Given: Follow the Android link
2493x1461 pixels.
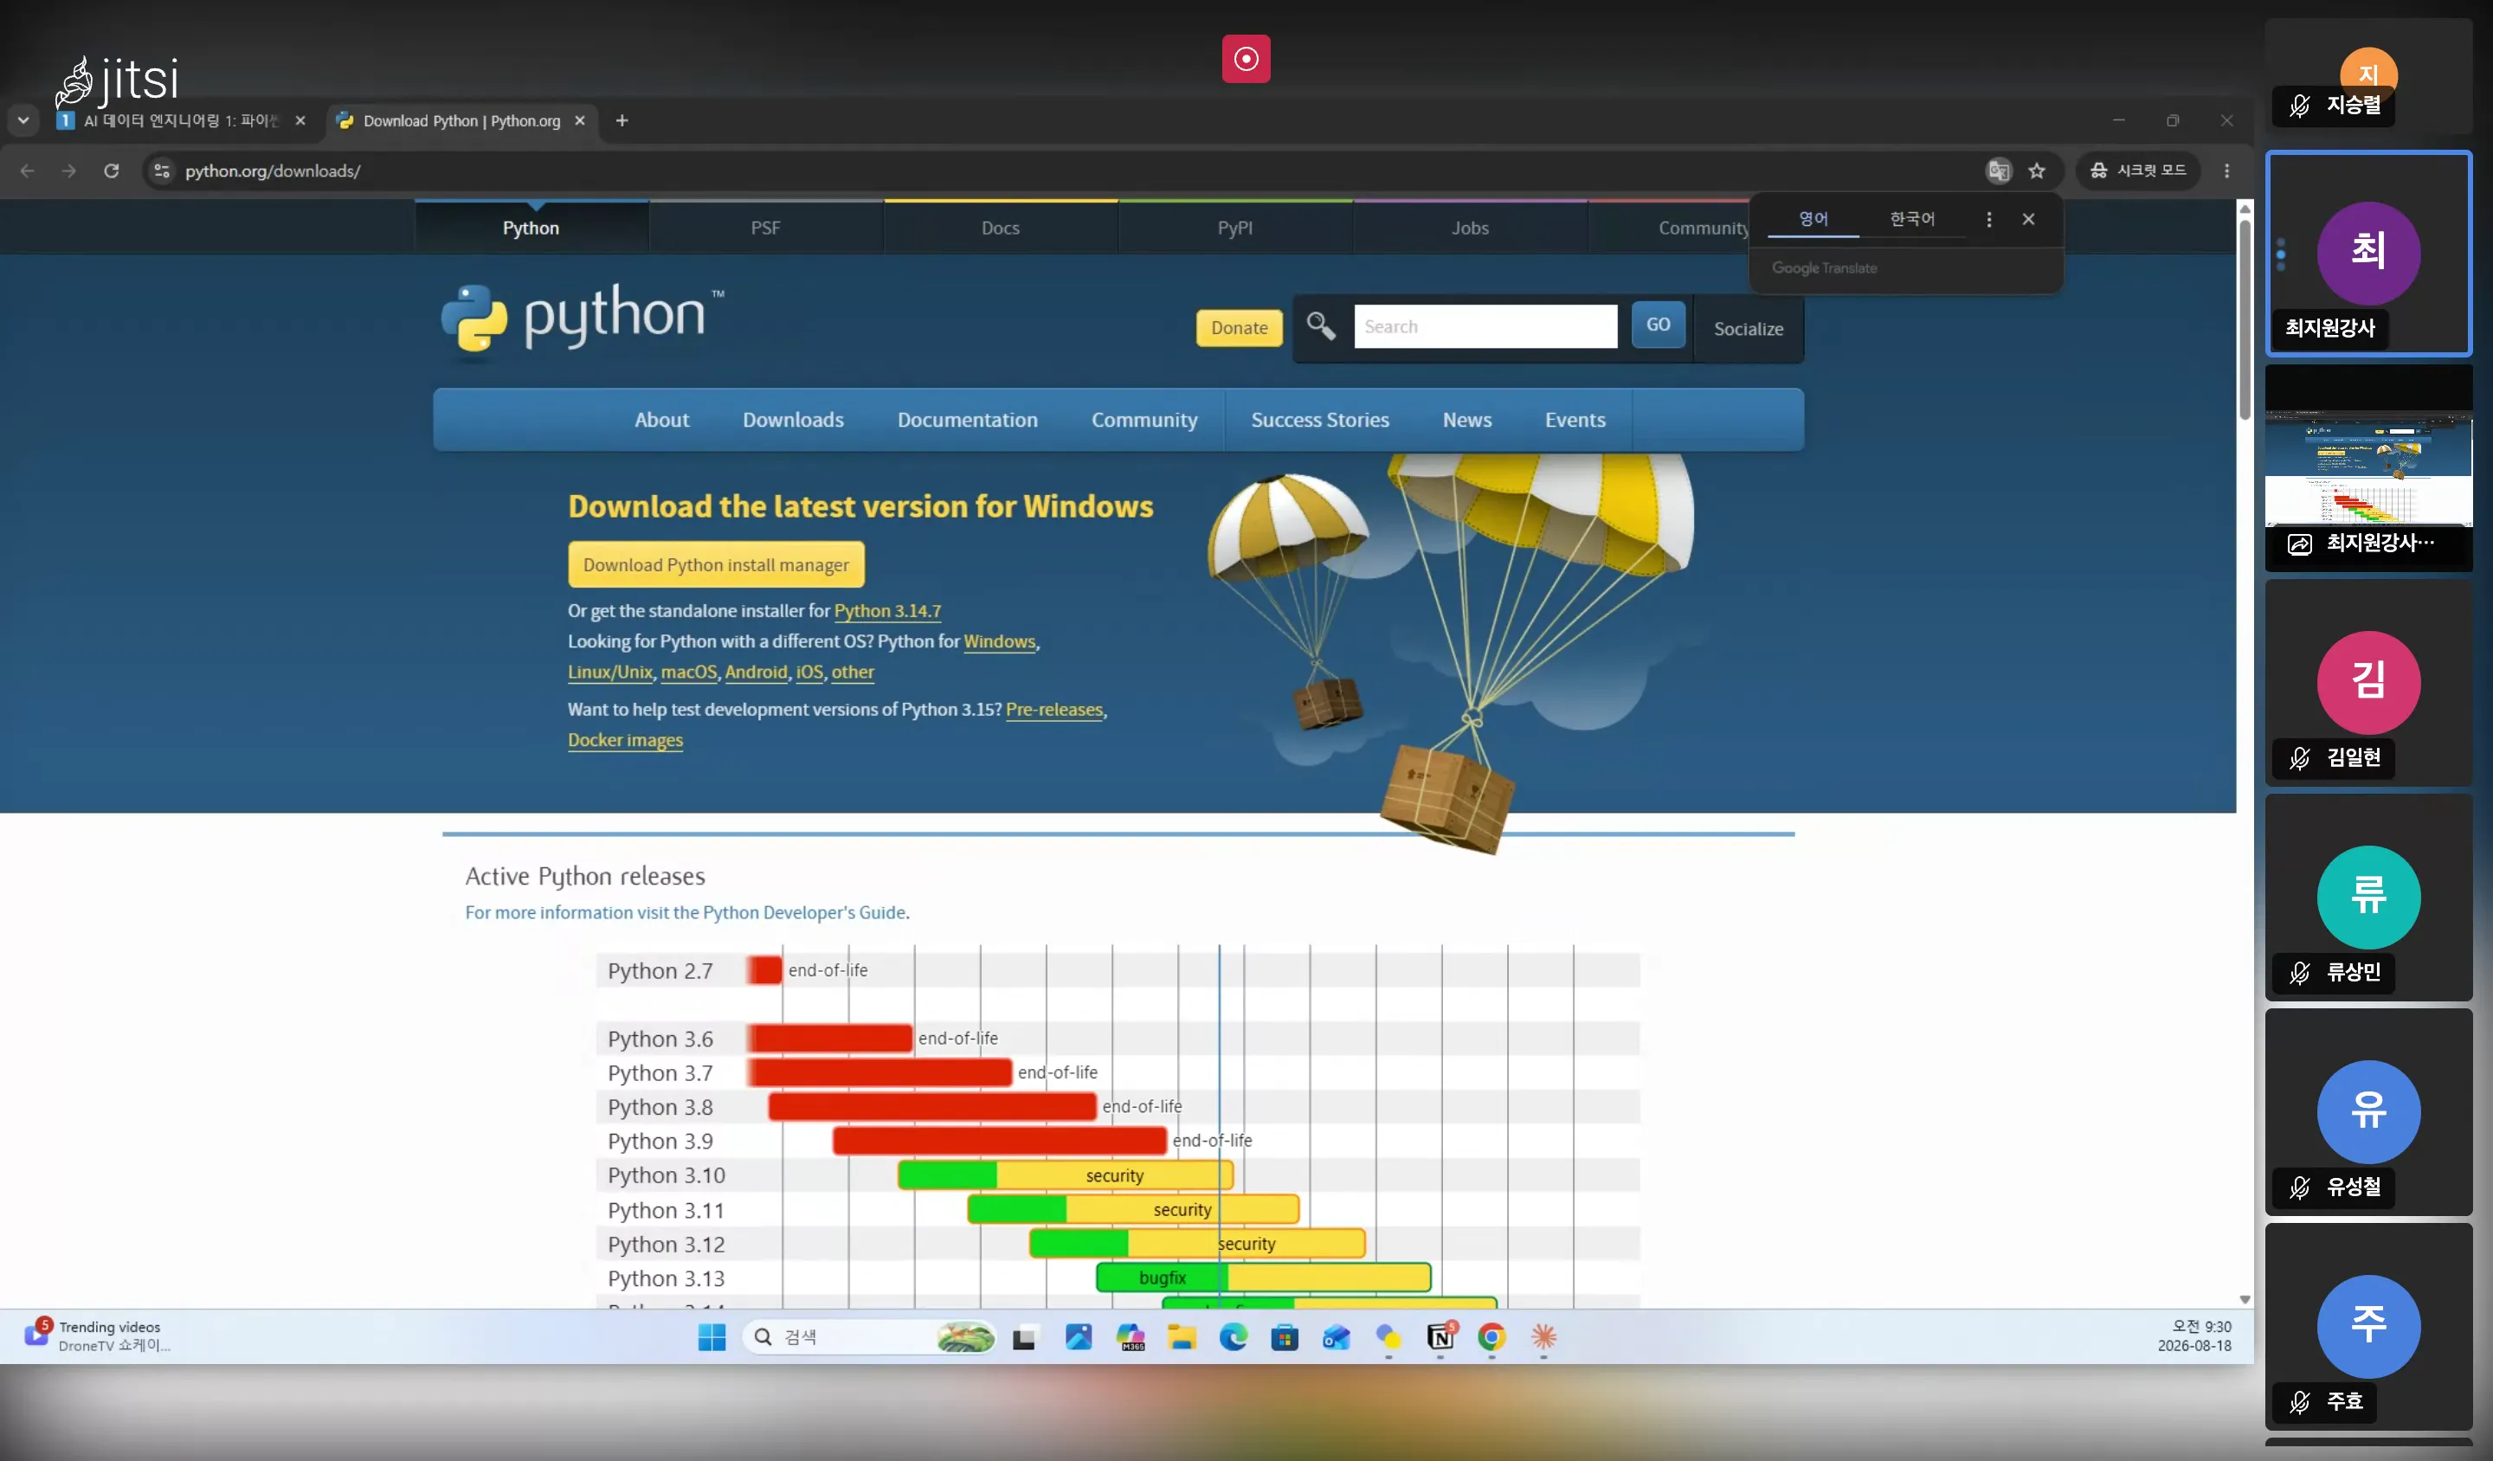Looking at the screenshot, I should coord(756,673).
